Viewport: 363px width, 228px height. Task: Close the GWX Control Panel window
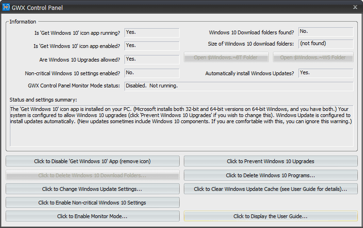pos(355,7)
